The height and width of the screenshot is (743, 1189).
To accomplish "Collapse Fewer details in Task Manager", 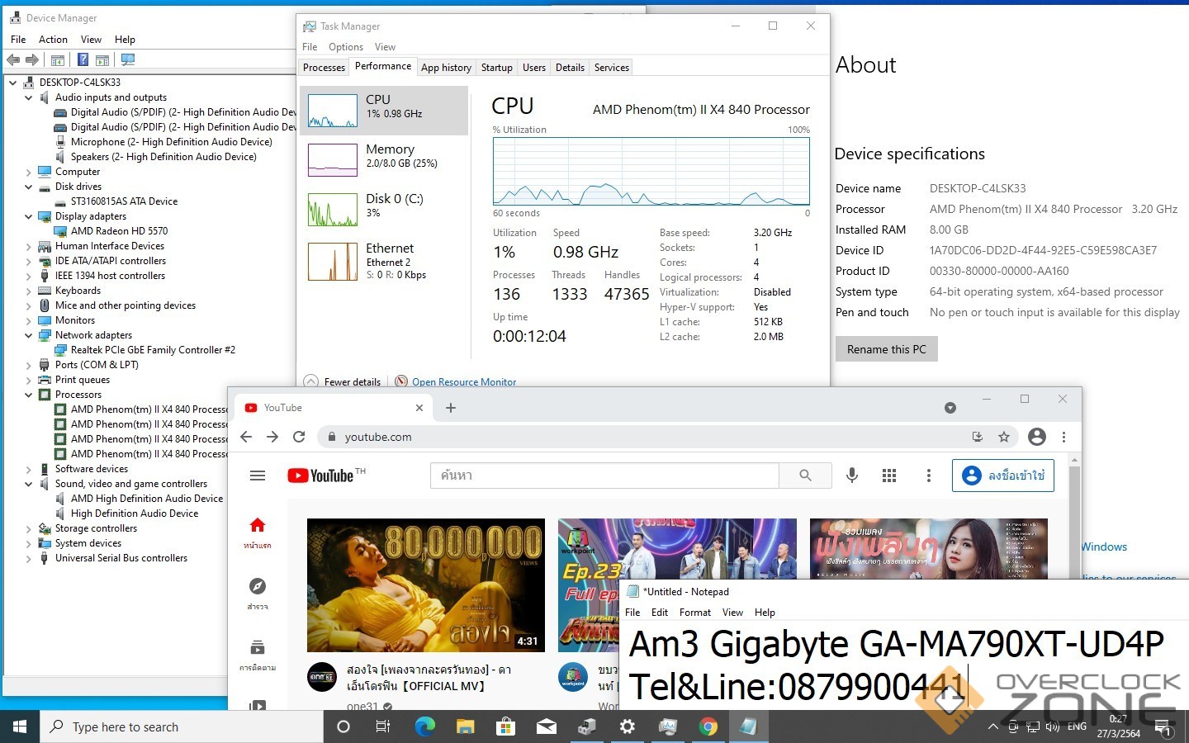I will [343, 381].
